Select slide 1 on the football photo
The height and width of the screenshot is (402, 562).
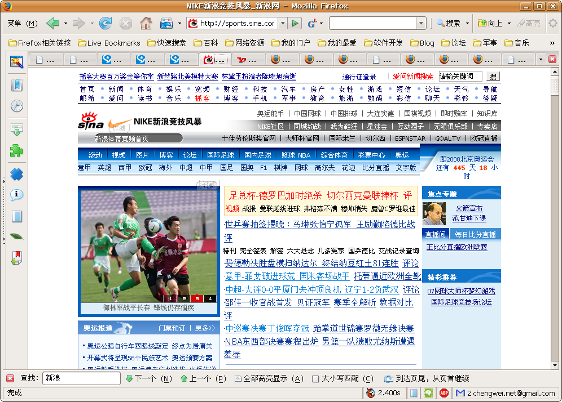tap(170, 298)
